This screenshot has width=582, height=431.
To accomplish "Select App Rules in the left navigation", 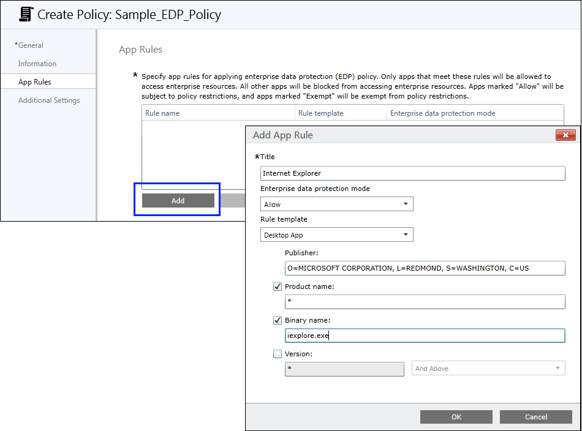I will point(34,82).
